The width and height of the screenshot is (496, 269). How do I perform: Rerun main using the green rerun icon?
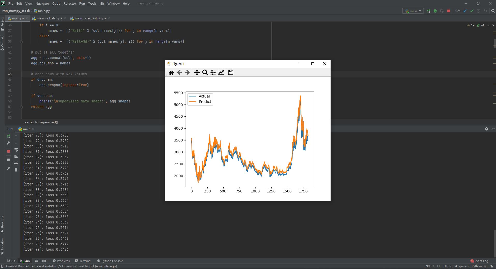(9, 136)
